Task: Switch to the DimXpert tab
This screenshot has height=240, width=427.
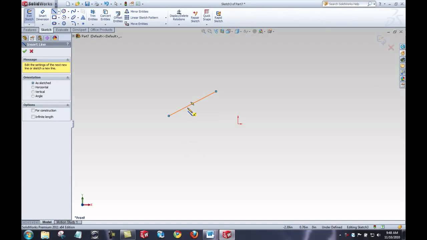Action: [79, 30]
